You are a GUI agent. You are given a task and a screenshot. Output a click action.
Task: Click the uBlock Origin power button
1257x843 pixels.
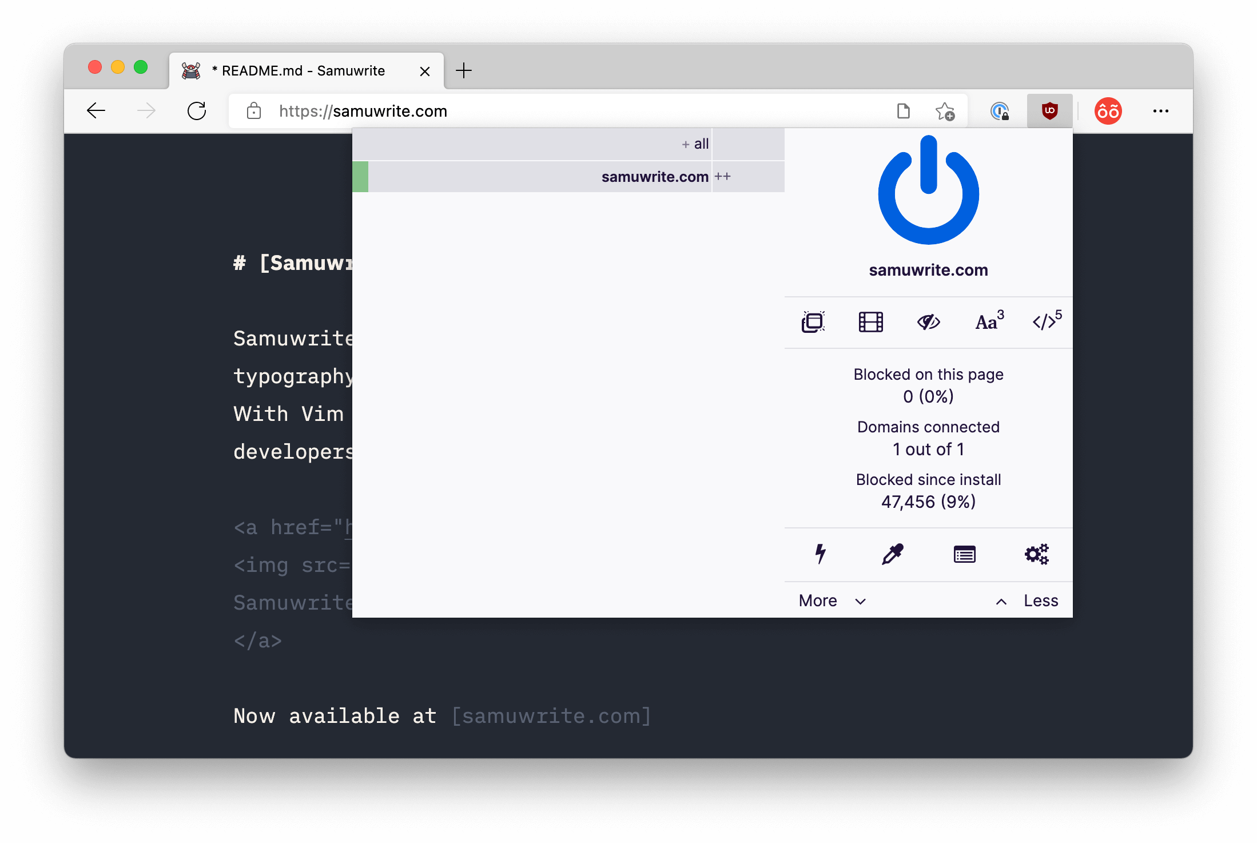(928, 192)
